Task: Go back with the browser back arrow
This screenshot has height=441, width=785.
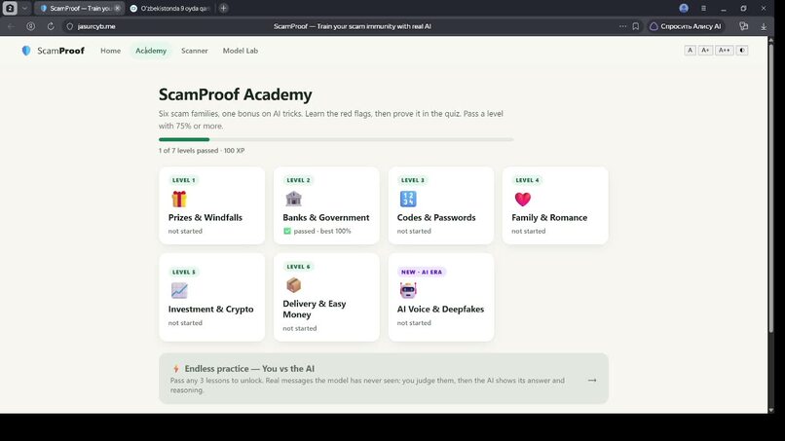Action: (x=11, y=26)
